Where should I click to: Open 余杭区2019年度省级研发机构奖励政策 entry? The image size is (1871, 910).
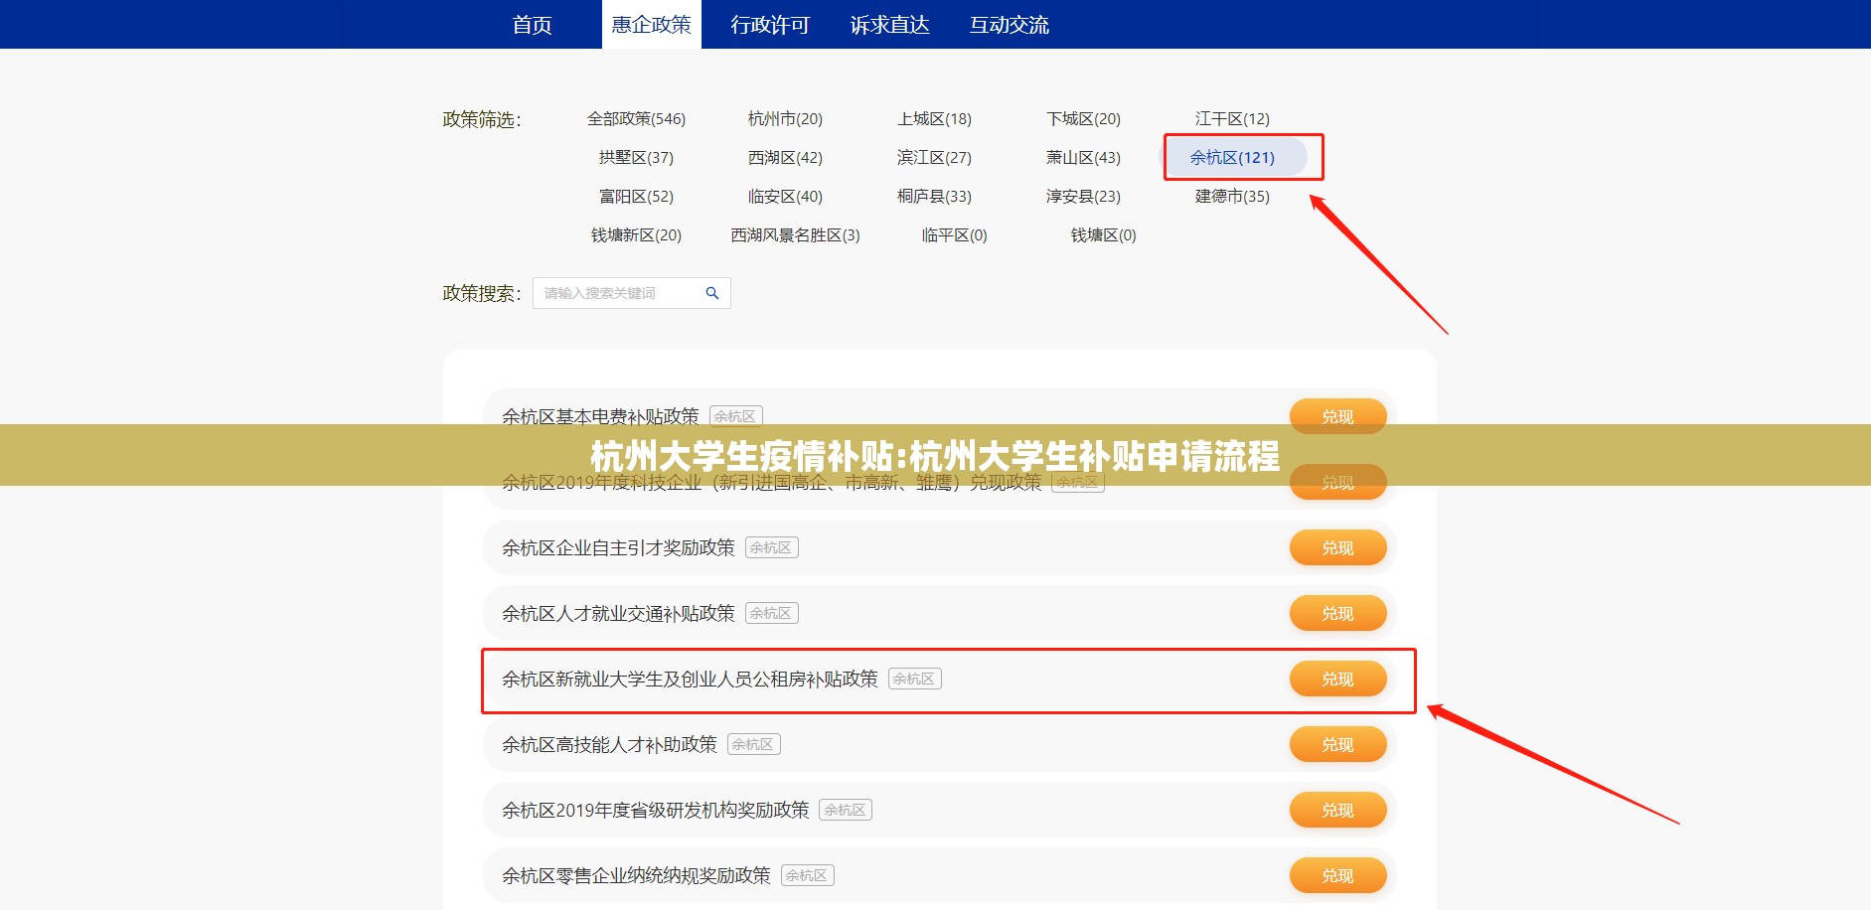point(655,810)
